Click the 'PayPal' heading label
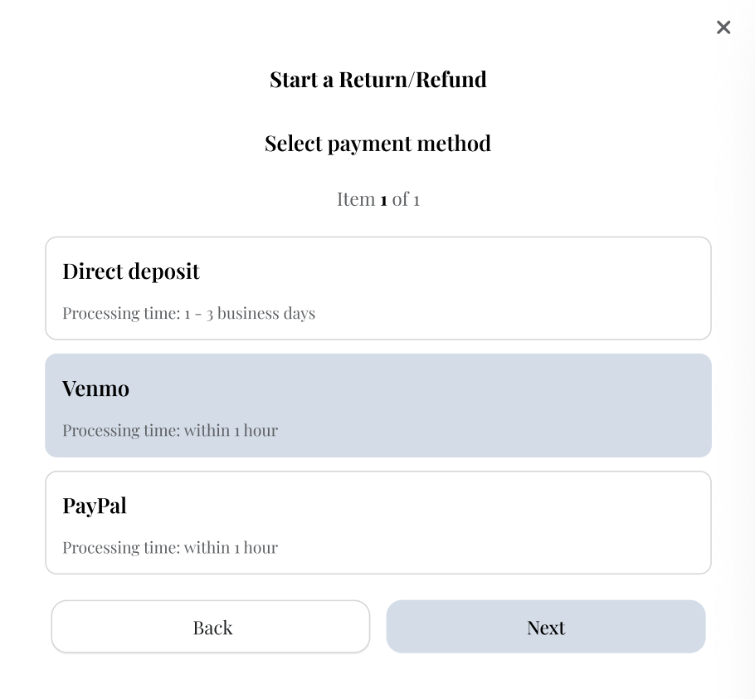Viewport: 755px width, 699px height. [95, 506]
